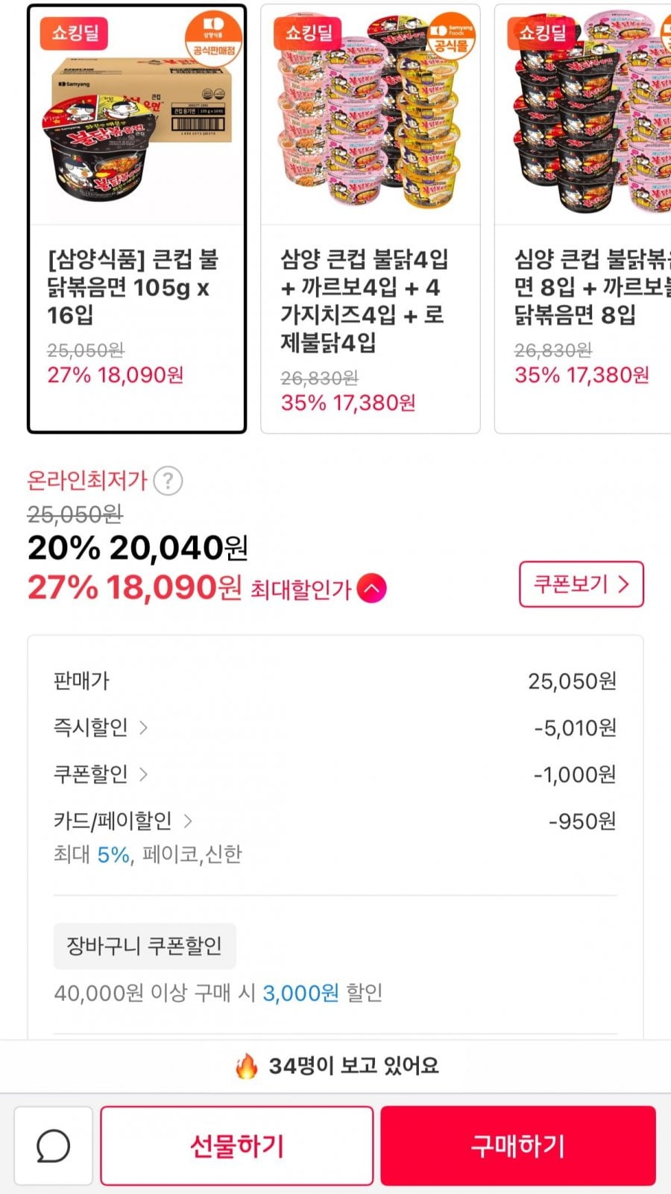Tap the 3,000원 cart coupon discount text

click(300, 993)
